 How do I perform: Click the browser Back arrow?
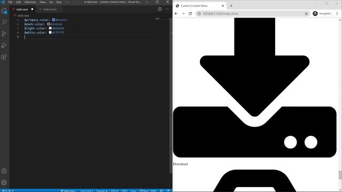(176, 13)
